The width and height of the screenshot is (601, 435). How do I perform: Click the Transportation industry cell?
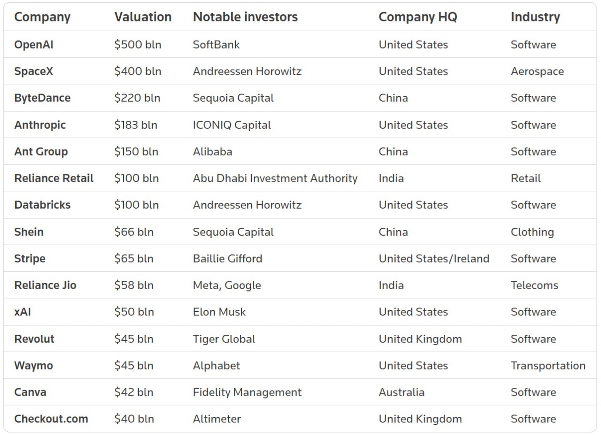click(x=548, y=366)
